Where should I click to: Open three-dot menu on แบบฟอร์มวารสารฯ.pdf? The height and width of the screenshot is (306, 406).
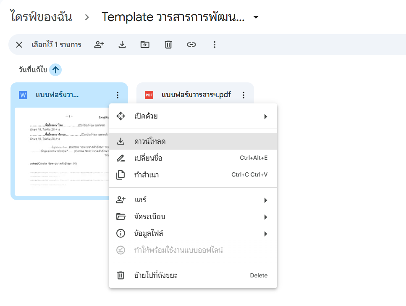(x=244, y=95)
